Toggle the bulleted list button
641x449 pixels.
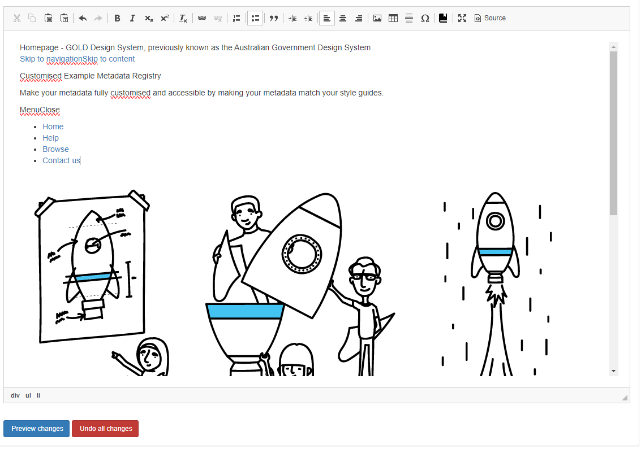(x=255, y=18)
